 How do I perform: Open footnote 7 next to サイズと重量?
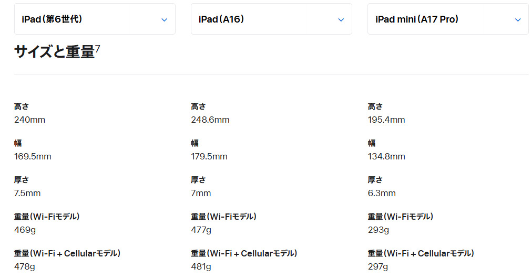98,49
